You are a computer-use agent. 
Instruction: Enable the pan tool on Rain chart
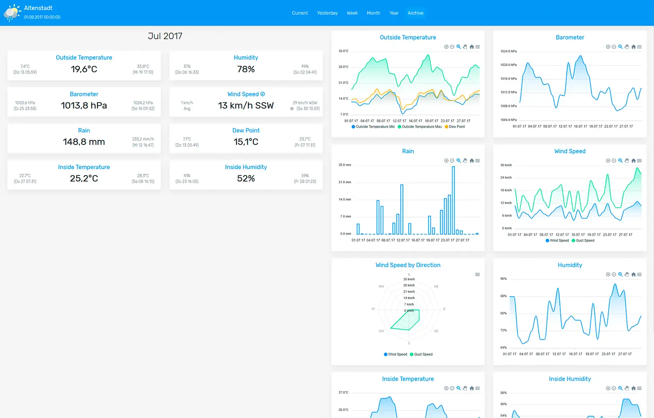pyautogui.click(x=465, y=161)
